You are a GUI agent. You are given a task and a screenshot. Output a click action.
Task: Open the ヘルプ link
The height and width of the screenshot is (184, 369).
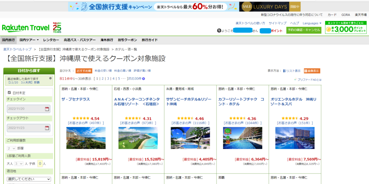(x=294, y=23)
